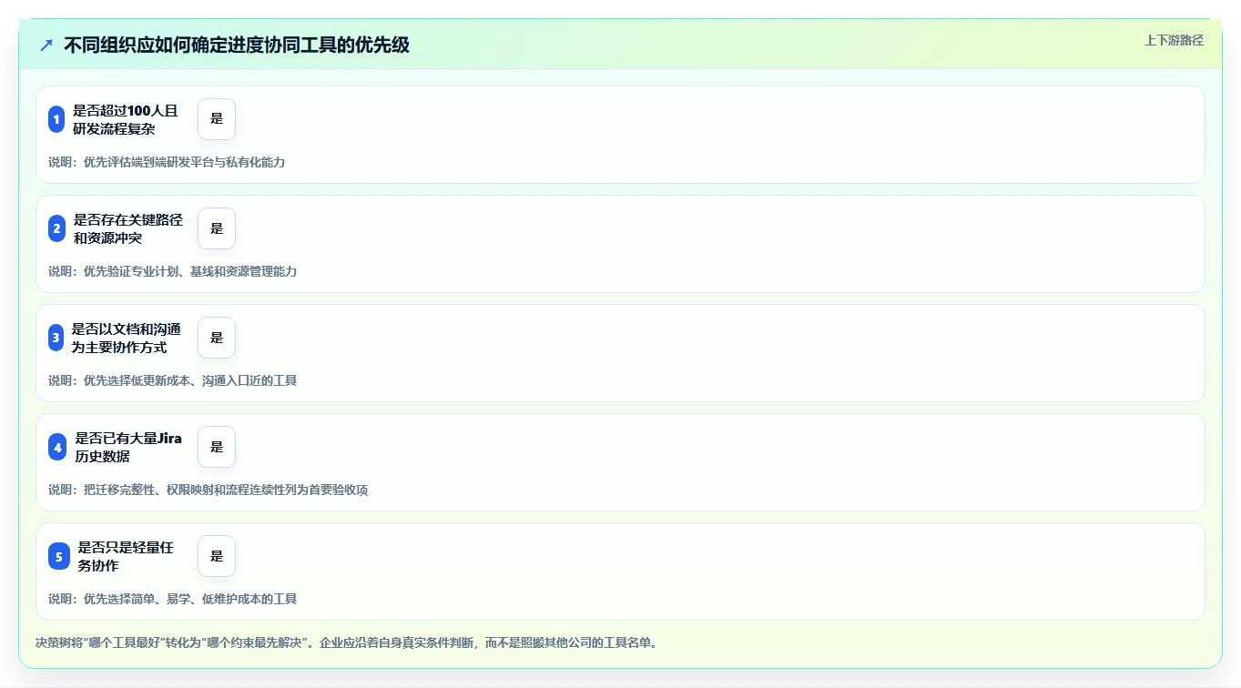
Task: Click note 优先验证专业计划、基线和资源管理能力
Action: [189, 271]
